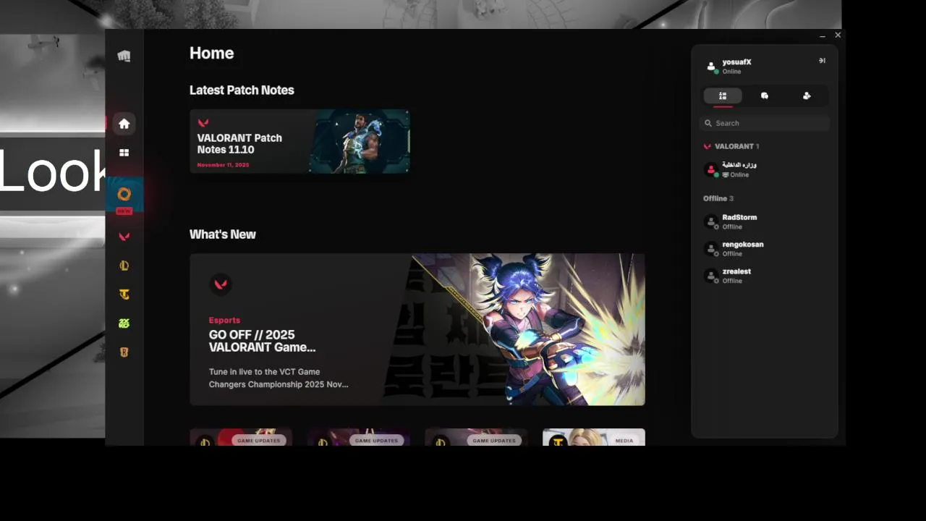The image size is (926, 521).
Task: Switch to the chat messages tab
Action: 765,96
